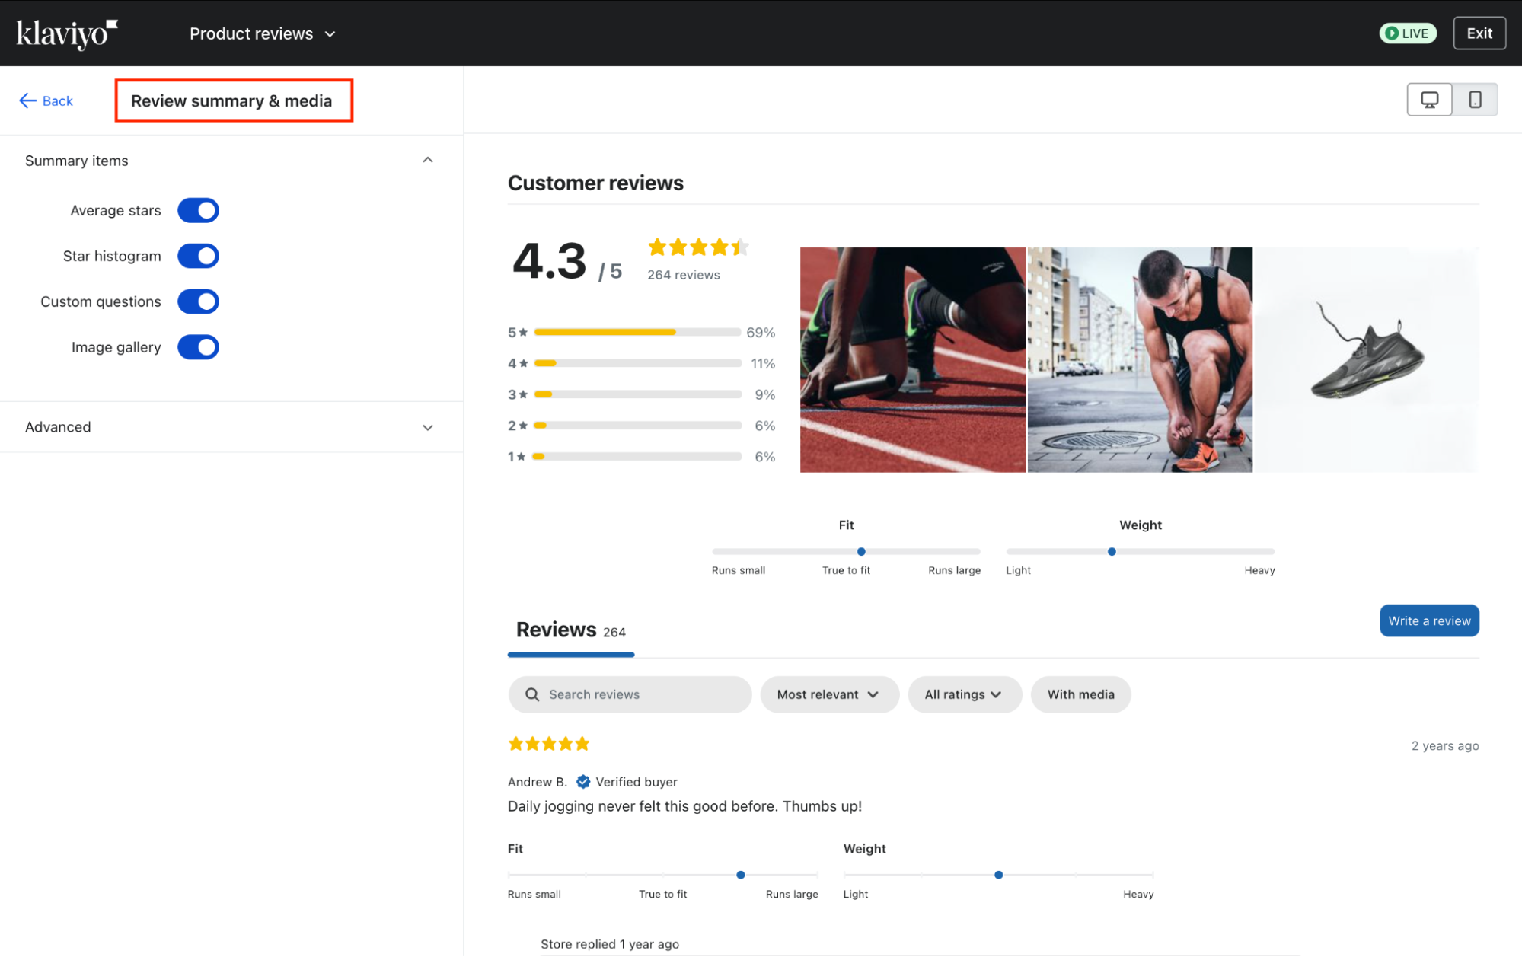Image resolution: width=1522 pixels, height=957 pixels.
Task: Select the Reviews 264 tab
Action: click(x=570, y=630)
